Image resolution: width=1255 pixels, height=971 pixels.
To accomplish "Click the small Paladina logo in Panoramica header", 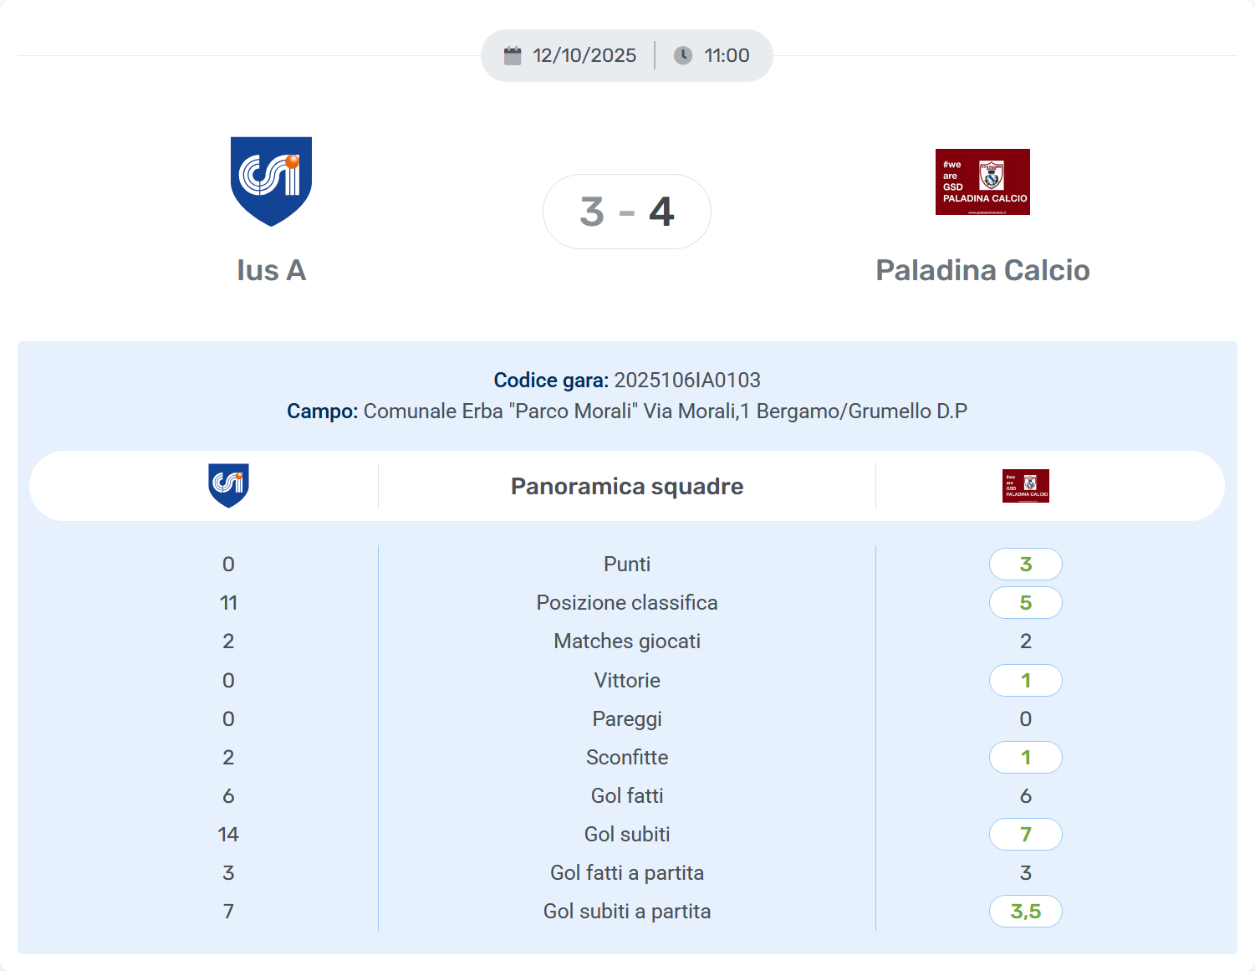I will click(1025, 486).
